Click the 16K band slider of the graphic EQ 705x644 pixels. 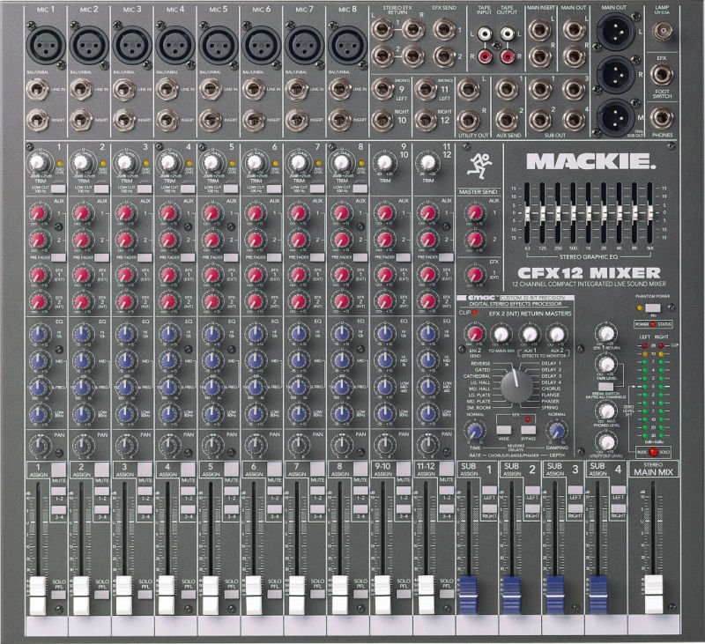[x=649, y=214]
